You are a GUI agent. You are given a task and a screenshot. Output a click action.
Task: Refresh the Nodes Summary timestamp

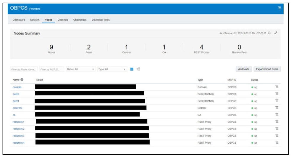click(x=269, y=33)
